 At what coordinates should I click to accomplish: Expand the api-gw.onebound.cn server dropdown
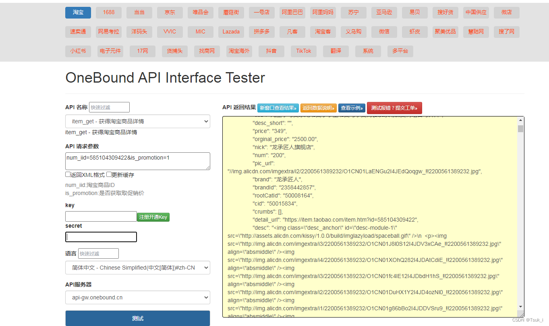click(138, 298)
